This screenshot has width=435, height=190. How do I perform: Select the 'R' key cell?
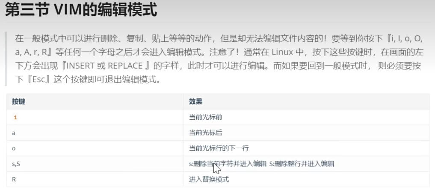(95, 179)
